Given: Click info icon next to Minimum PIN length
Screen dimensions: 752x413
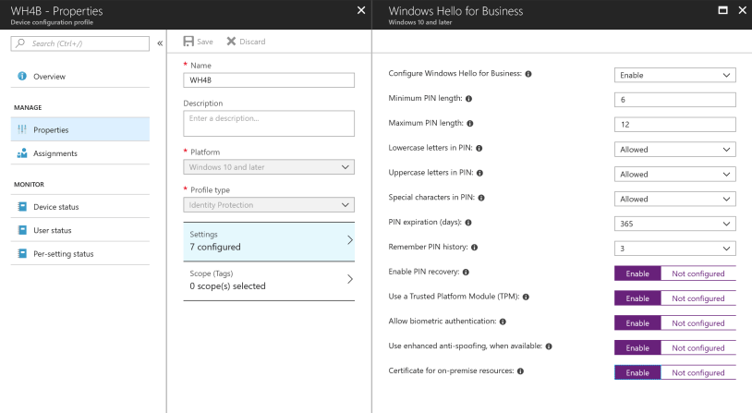Looking at the screenshot, I should [469, 99].
